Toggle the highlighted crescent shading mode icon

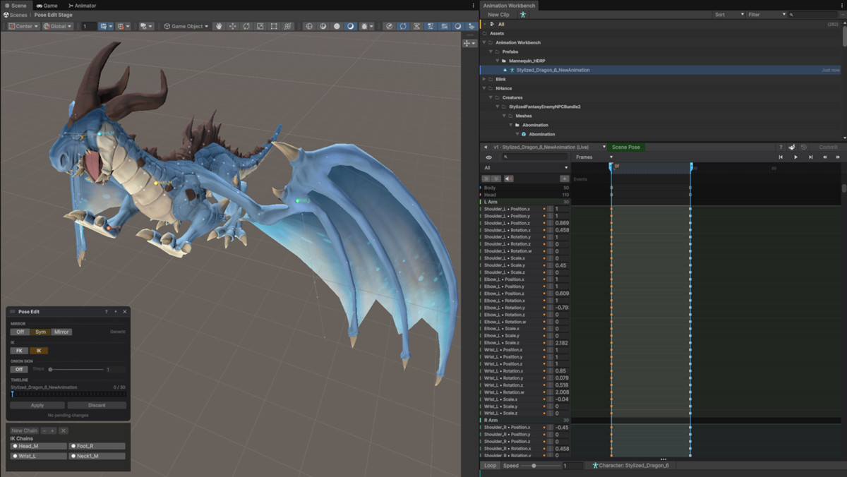click(350, 26)
